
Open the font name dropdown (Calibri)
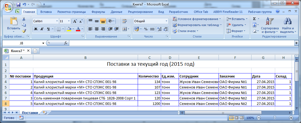pyautogui.click(x=57, y=21)
